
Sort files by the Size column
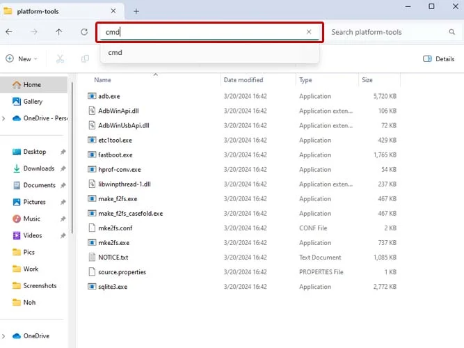367,80
